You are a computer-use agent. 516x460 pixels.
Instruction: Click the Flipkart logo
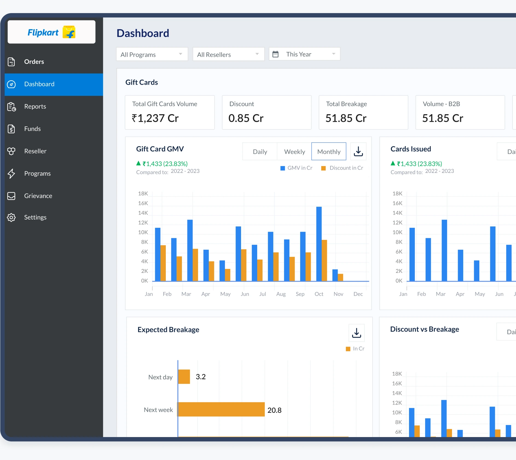51,32
